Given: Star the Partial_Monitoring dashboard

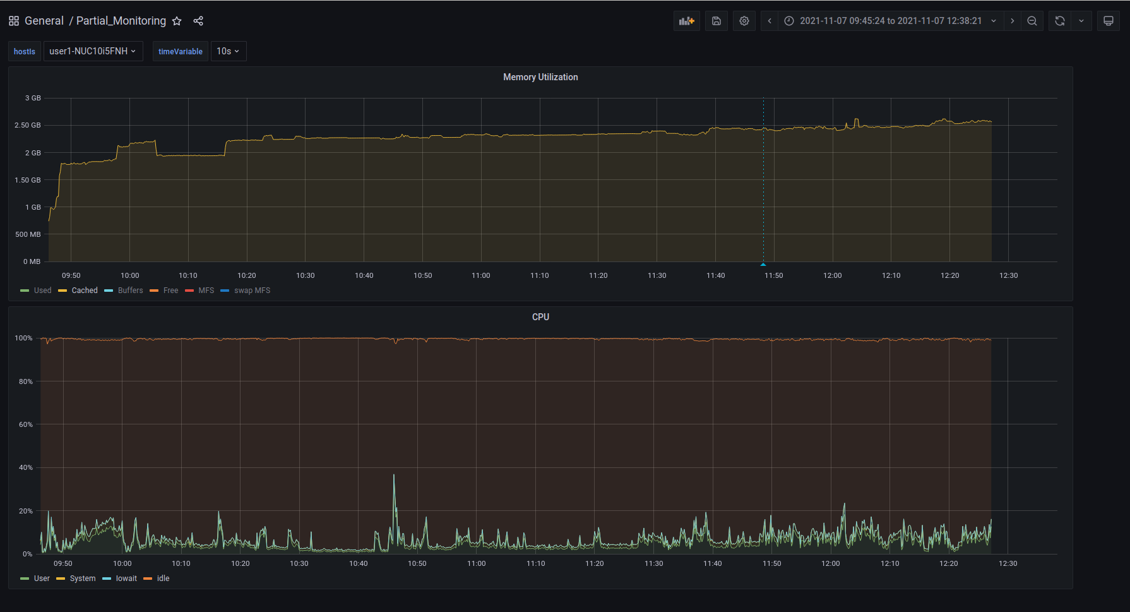Looking at the screenshot, I should 177,21.
